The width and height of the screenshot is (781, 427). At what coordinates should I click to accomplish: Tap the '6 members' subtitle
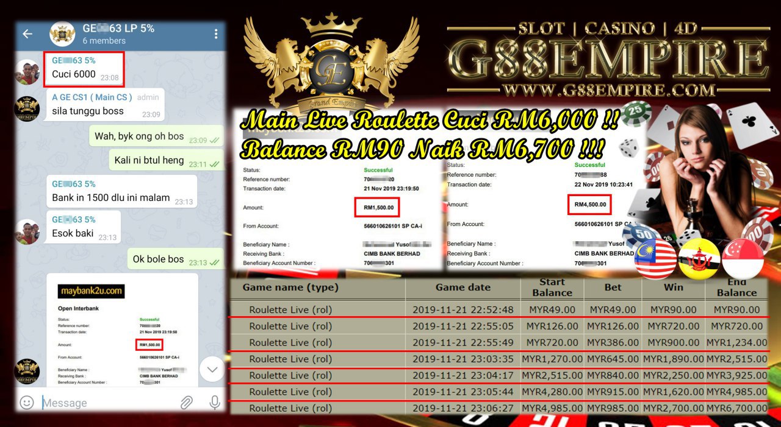[x=104, y=41]
